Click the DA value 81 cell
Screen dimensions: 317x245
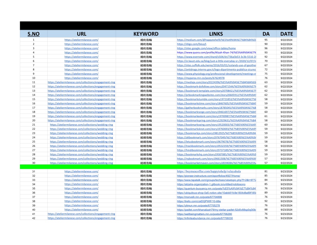click(266, 171)
